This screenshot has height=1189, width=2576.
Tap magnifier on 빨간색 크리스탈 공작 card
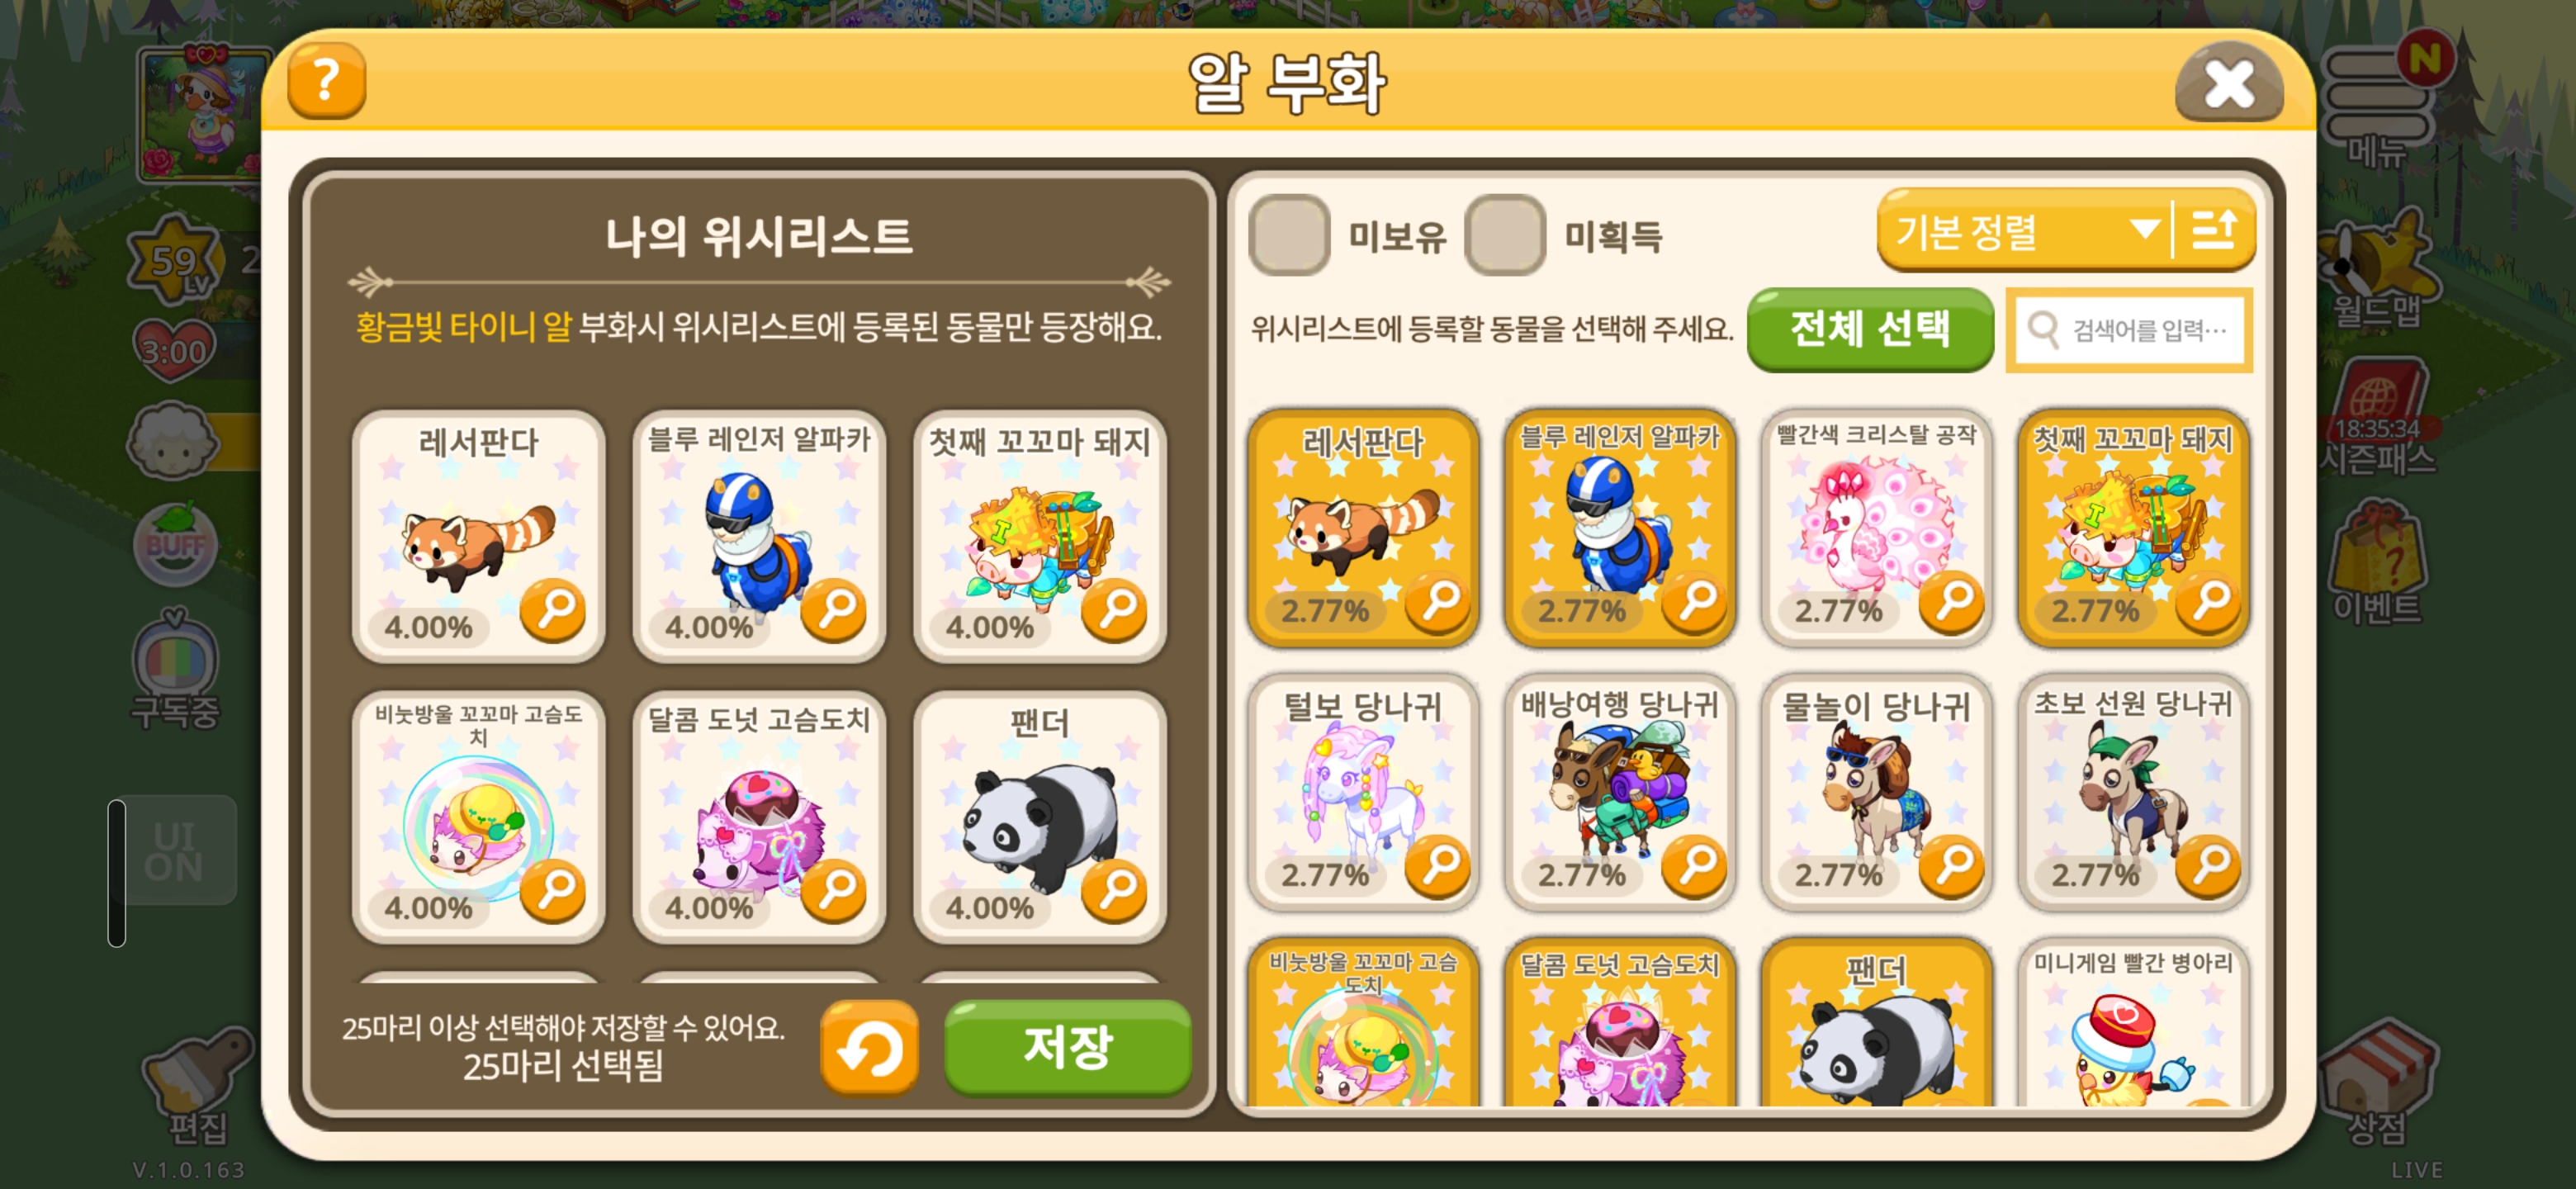(1951, 600)
